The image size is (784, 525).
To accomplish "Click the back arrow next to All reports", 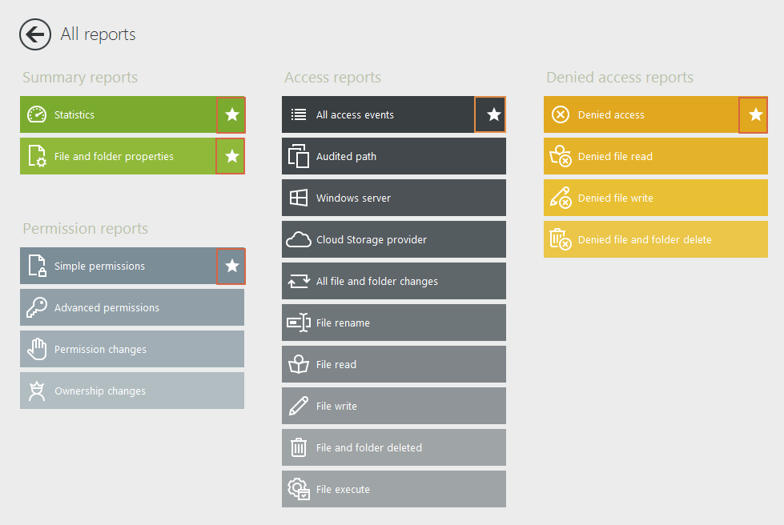I will 35,34.
